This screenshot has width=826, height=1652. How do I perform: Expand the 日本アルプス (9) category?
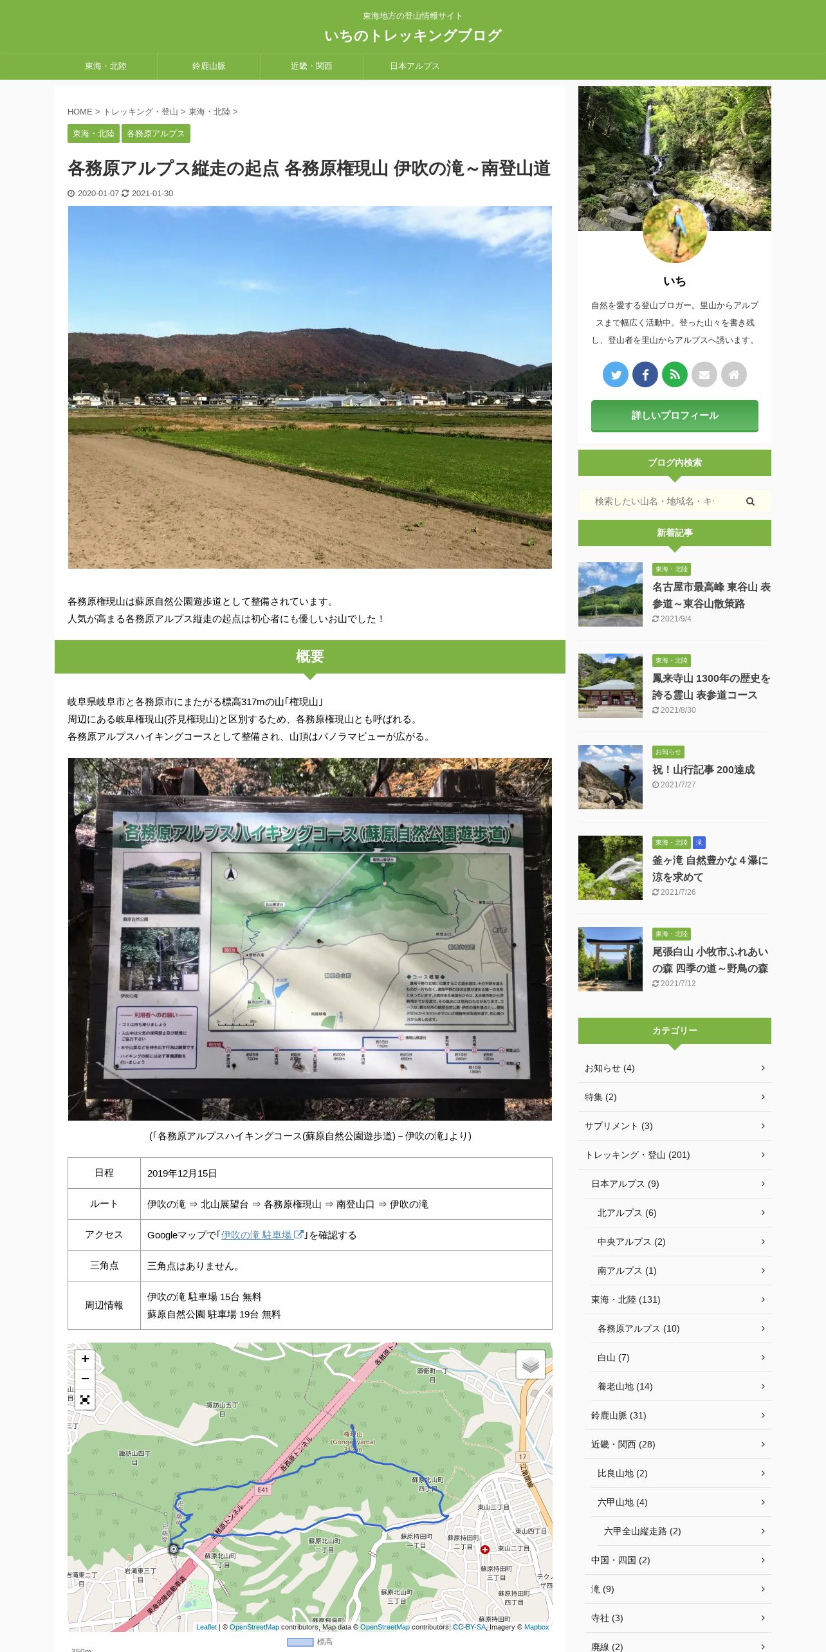point(678,1184)
